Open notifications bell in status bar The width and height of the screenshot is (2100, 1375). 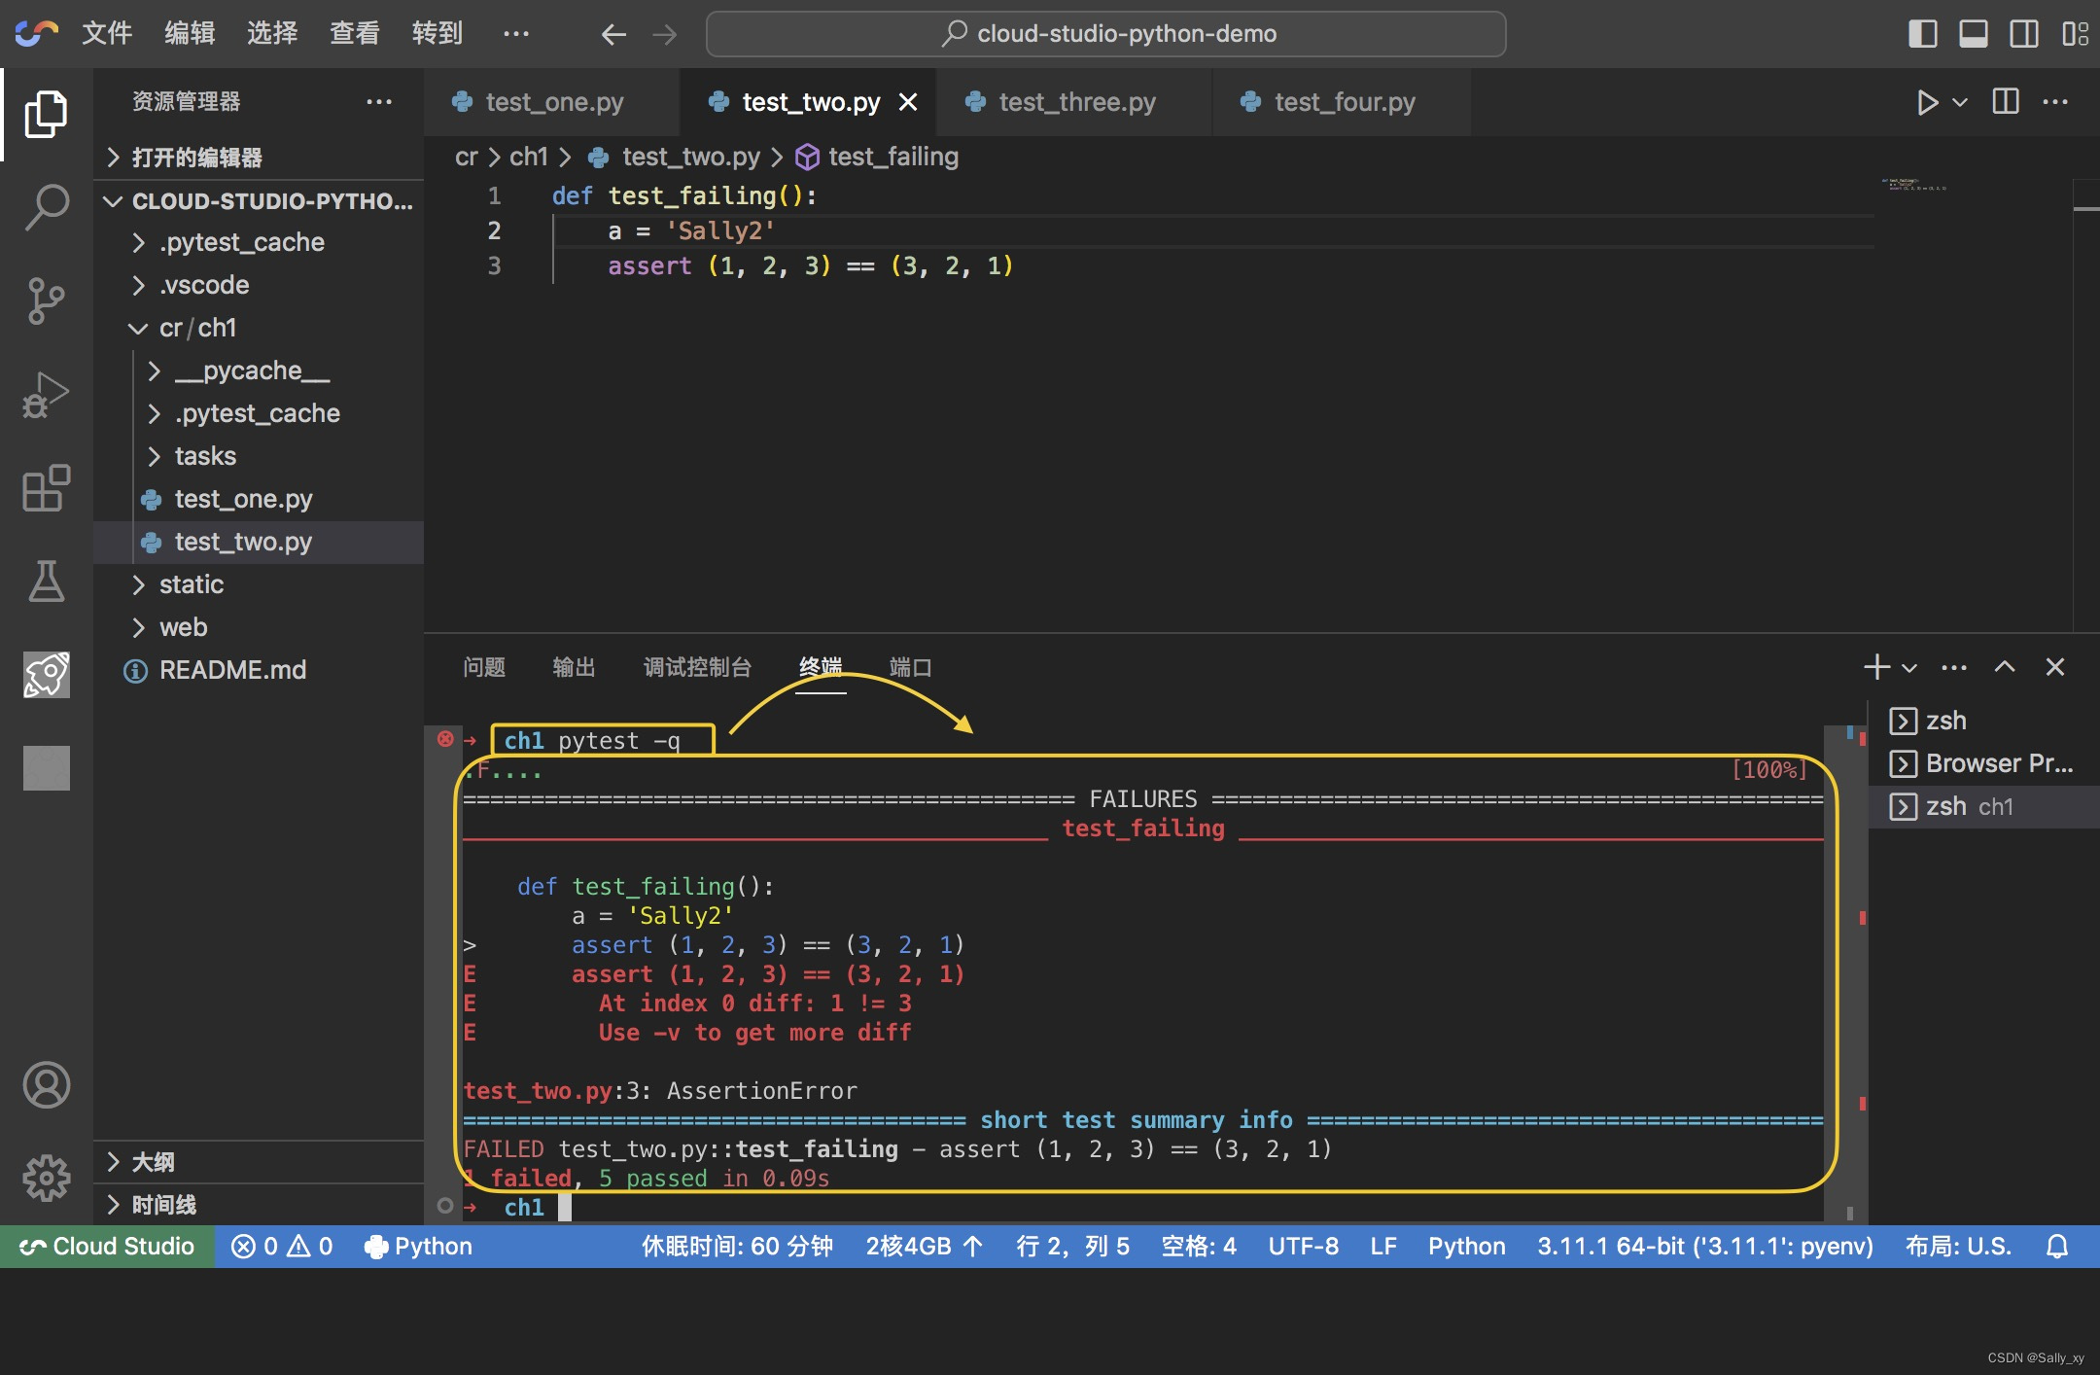point(2057,1247)
